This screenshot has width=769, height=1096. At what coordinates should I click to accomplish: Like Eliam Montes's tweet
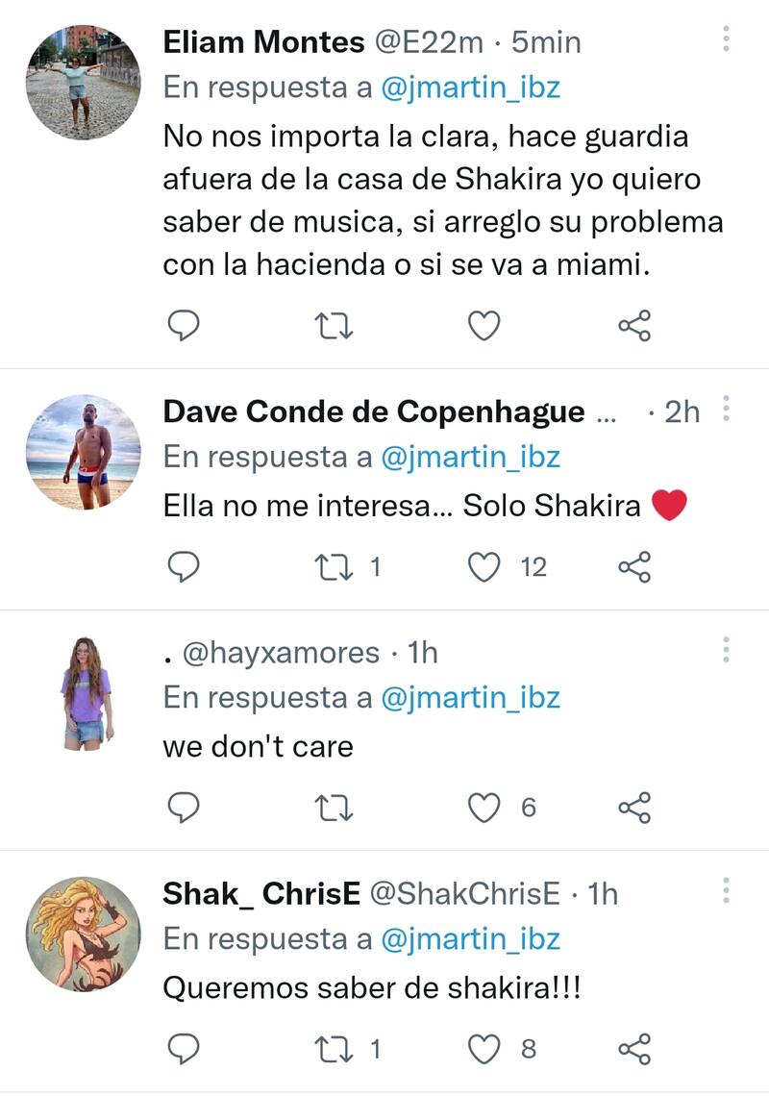(484, 327)
